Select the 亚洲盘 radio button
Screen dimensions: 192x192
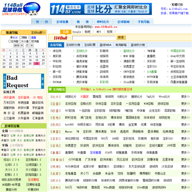(9, 41)
